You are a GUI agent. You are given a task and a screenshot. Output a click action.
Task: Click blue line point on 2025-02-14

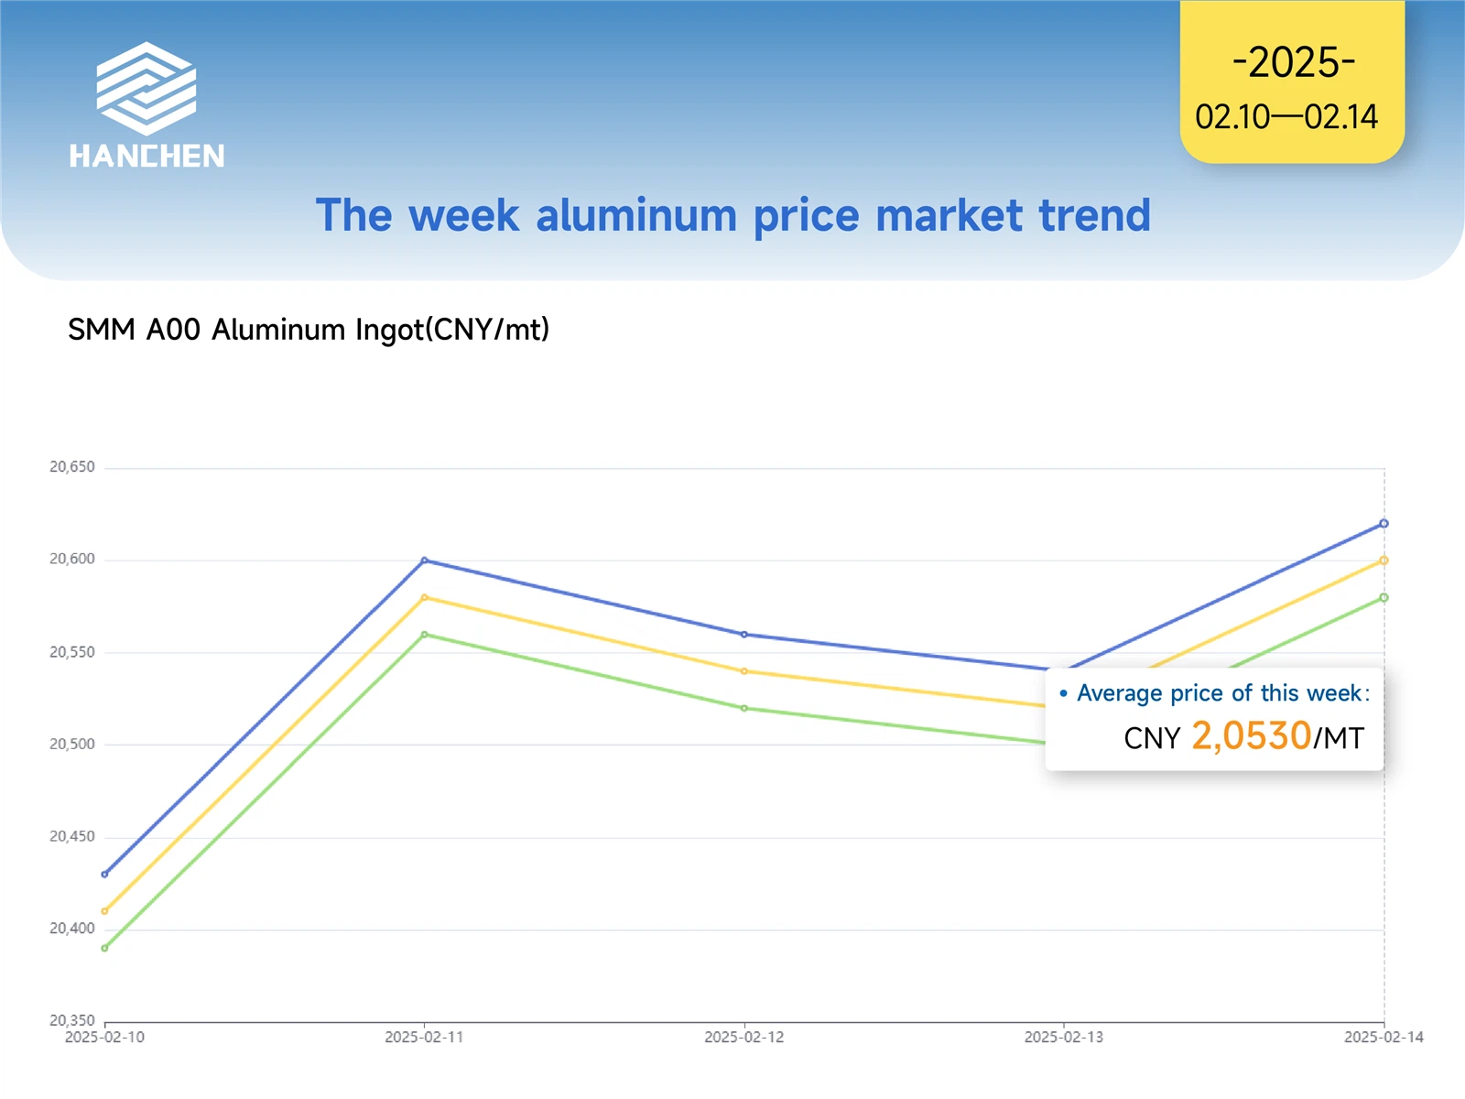click(1384, 524)
